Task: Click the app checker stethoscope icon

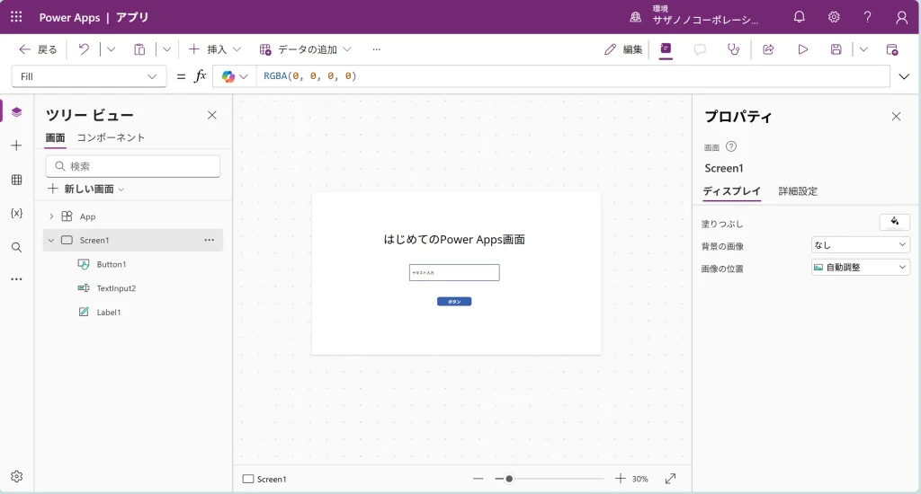Action: (734, 49)
